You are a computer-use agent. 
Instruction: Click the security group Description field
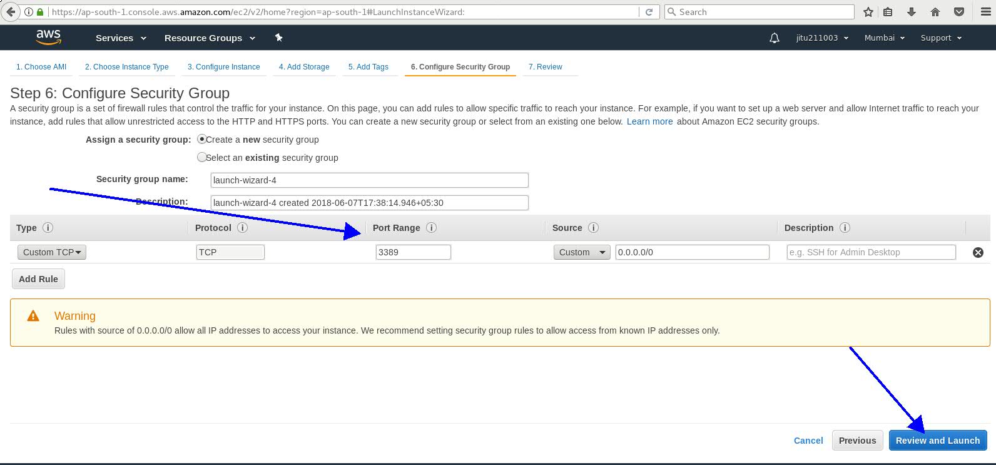(x=370, y=203)
